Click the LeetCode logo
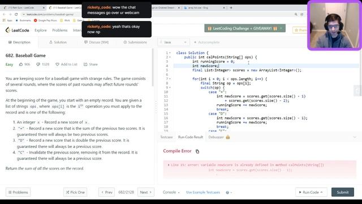 [18, 30]
